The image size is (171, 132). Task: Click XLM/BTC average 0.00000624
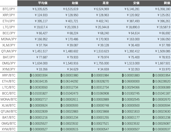pos(39,106)
